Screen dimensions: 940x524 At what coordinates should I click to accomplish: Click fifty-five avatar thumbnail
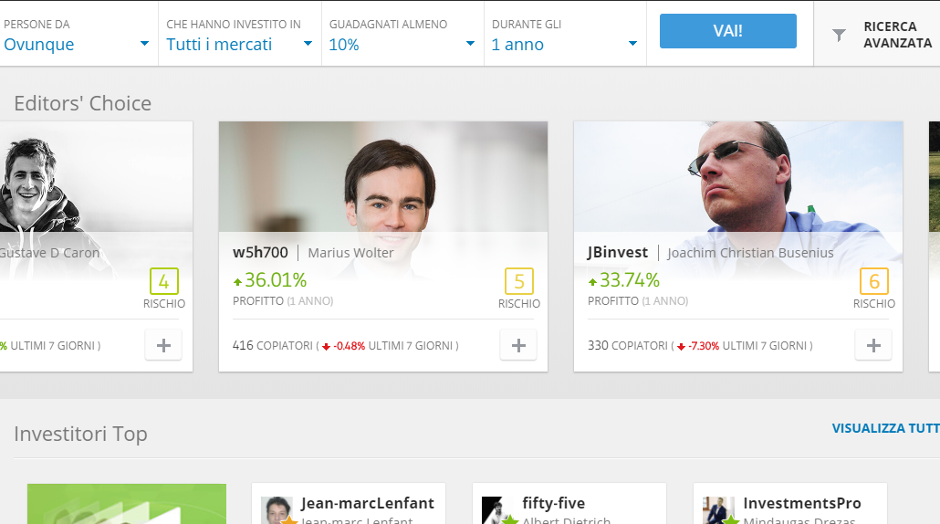click(497, 510)
